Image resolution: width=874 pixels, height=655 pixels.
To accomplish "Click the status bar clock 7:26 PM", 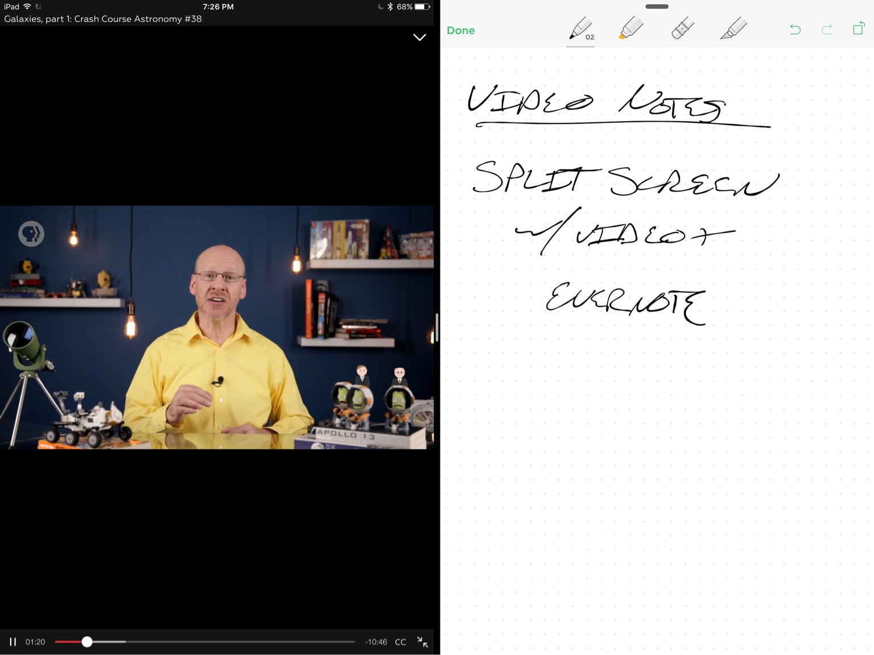I will click(218, 7).
